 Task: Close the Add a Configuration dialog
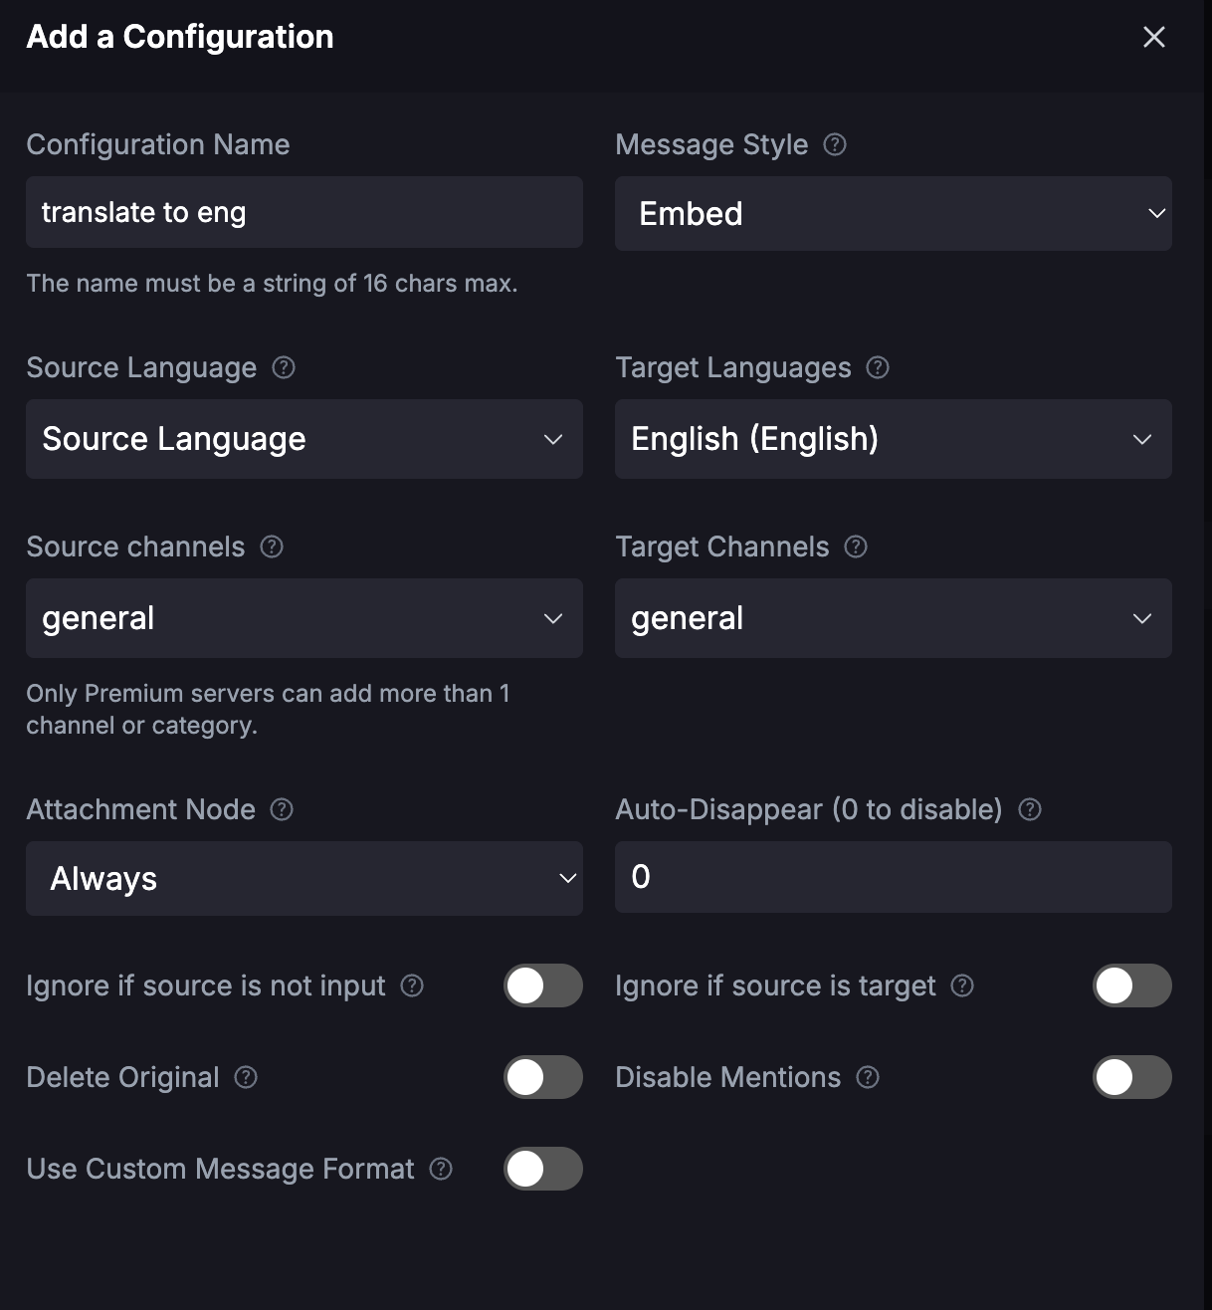click(x=1154, y=37)
